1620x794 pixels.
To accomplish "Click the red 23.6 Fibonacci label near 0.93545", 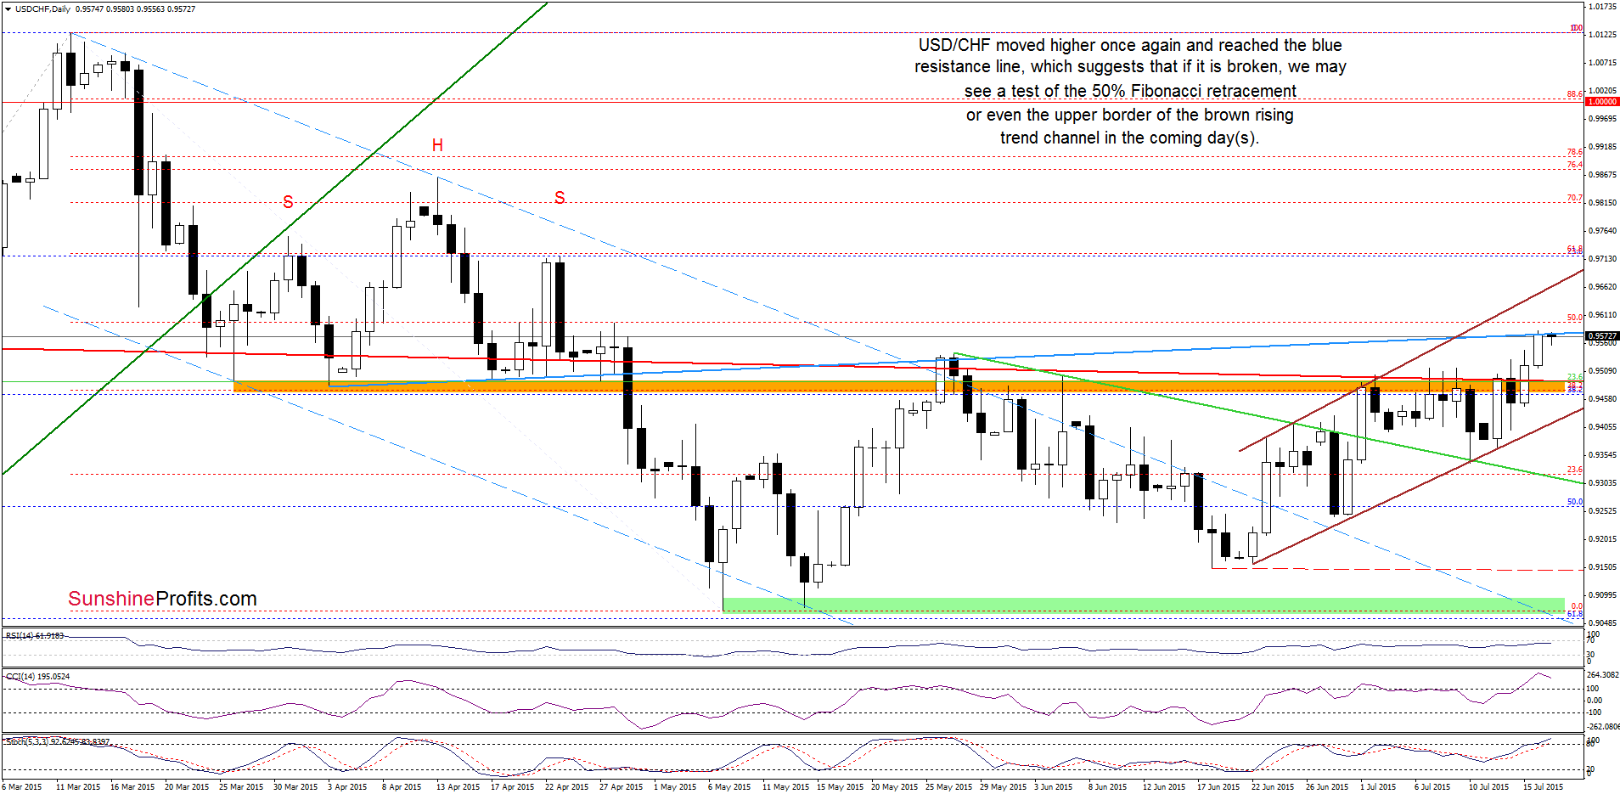I will (x=1574, y=470).
